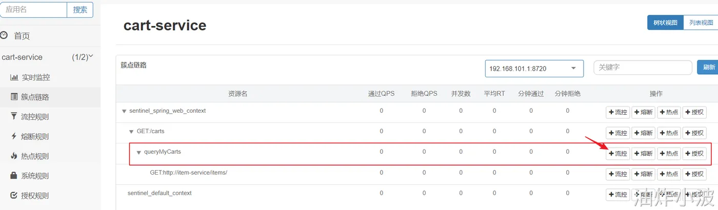This screenshot has height=210, width=718.
Task: Collapse the sentinel_spring_web_context tree node
Action: click(124, 111)
